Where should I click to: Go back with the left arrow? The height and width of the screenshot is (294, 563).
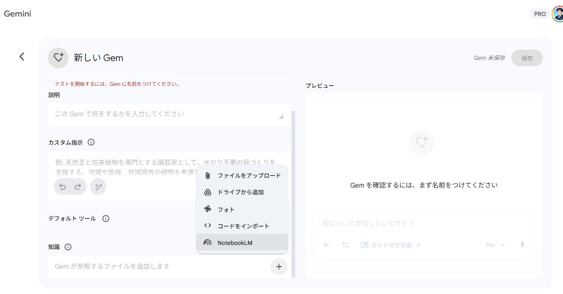(22, 57)
